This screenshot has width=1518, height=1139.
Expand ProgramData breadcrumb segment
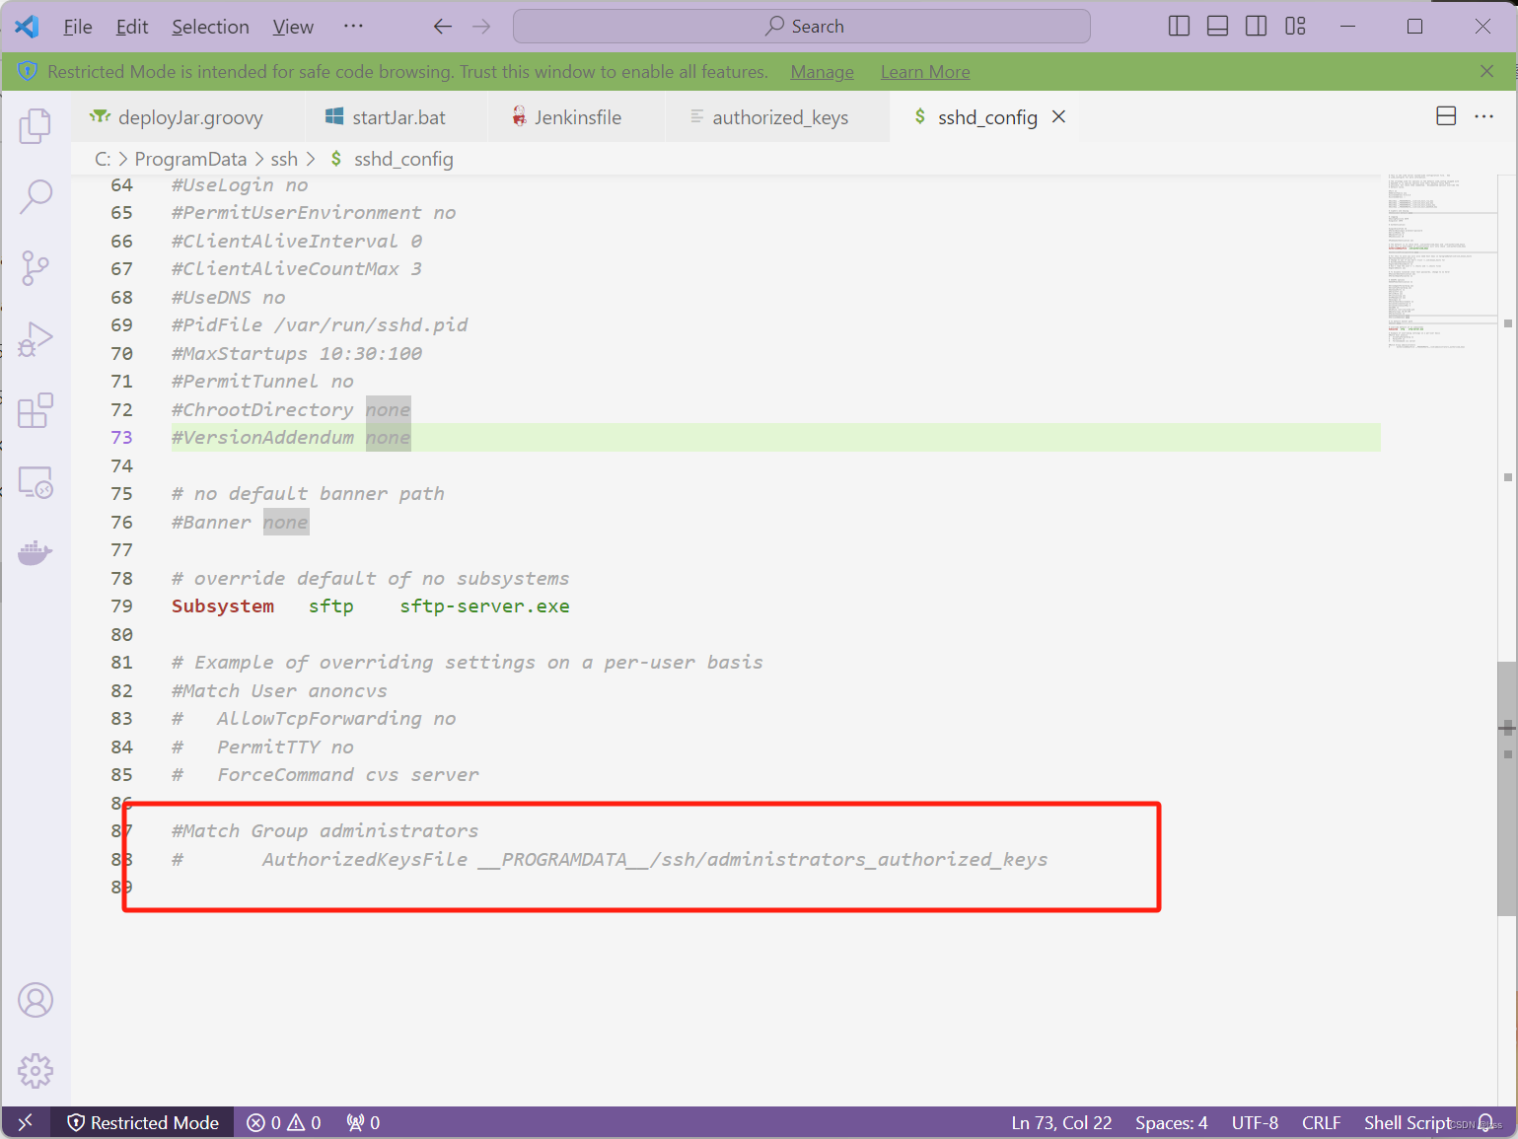coord(190,159)
